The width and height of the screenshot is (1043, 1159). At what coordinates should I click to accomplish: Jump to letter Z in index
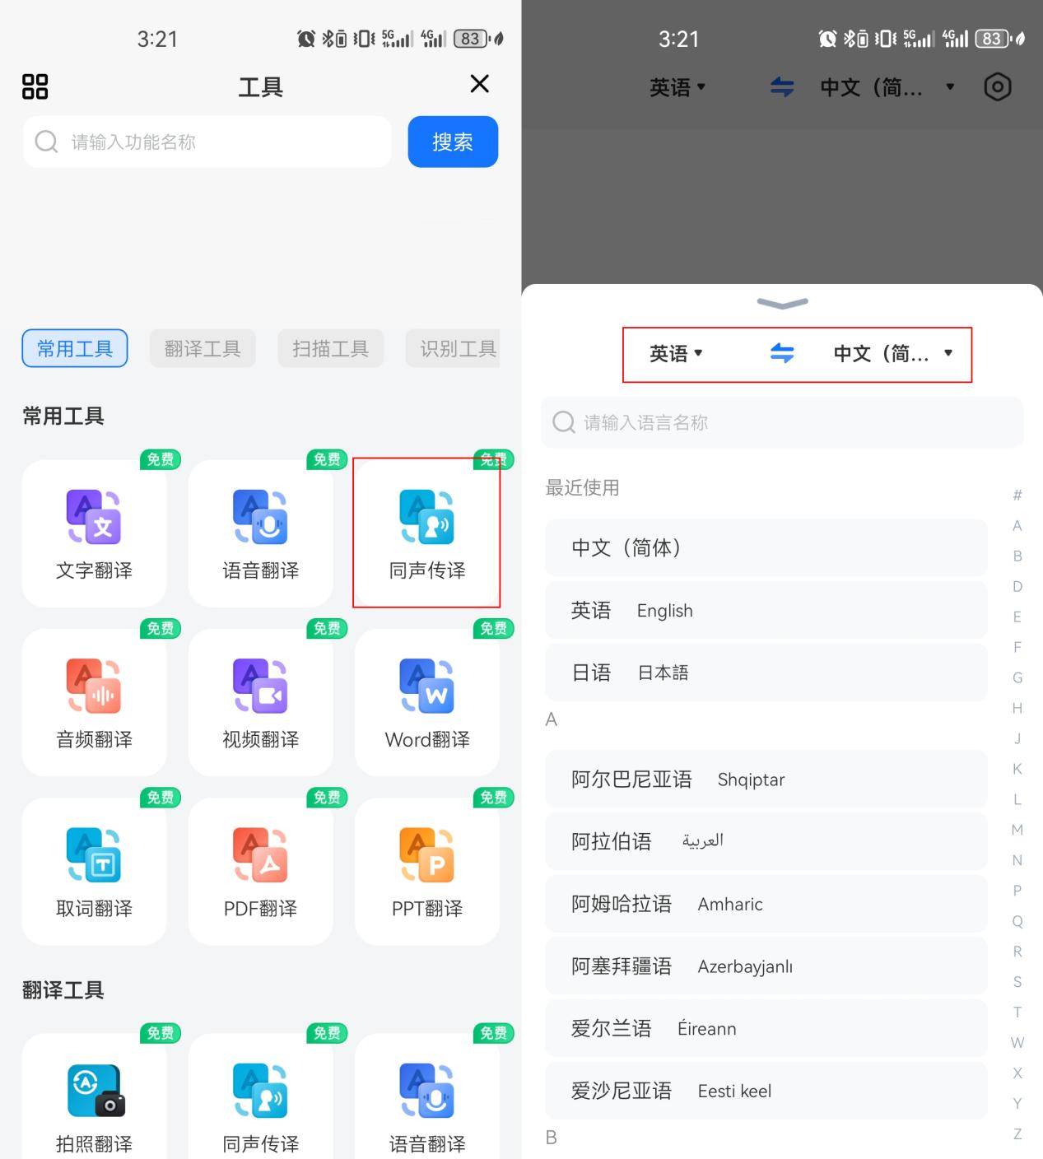tap(1017, 1133)
